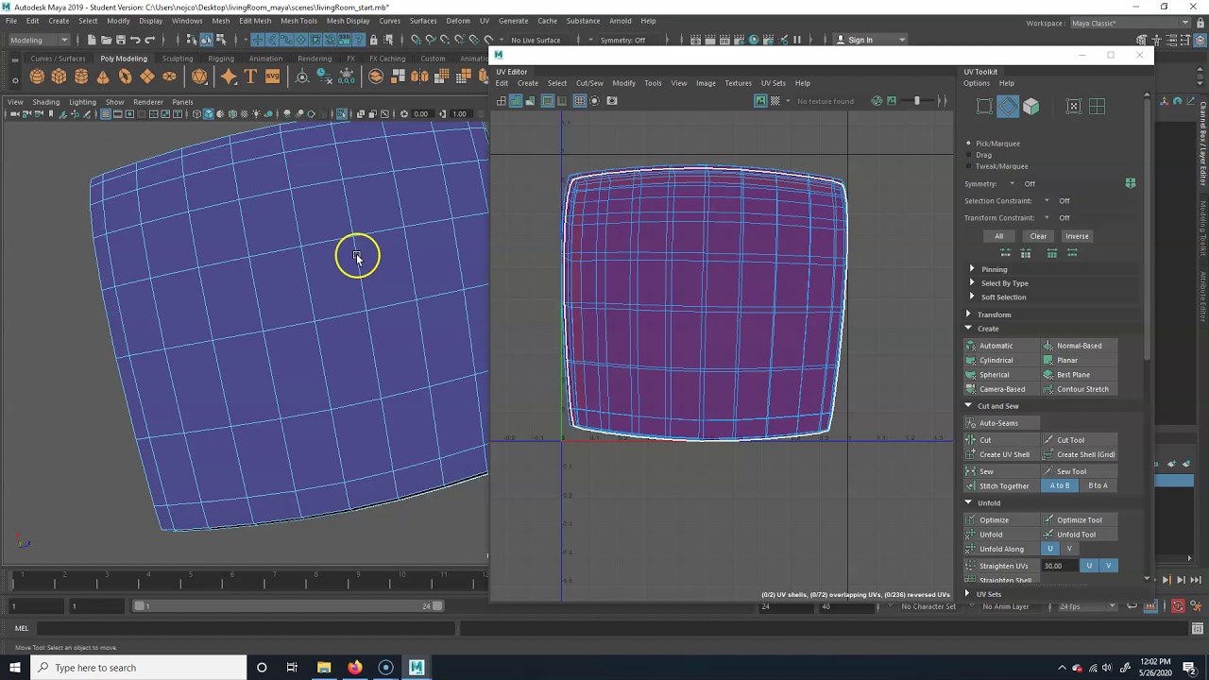Click the Unfold button

point(1002,535)
